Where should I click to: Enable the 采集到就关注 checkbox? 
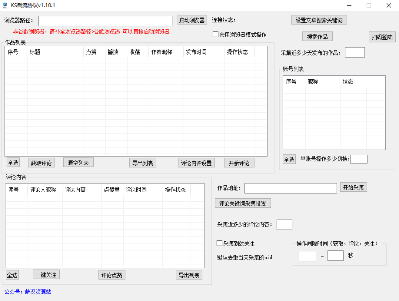[x=219, y=243]
